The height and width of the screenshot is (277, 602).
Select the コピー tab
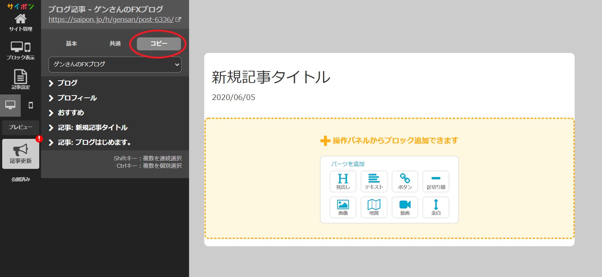(159, 44)
